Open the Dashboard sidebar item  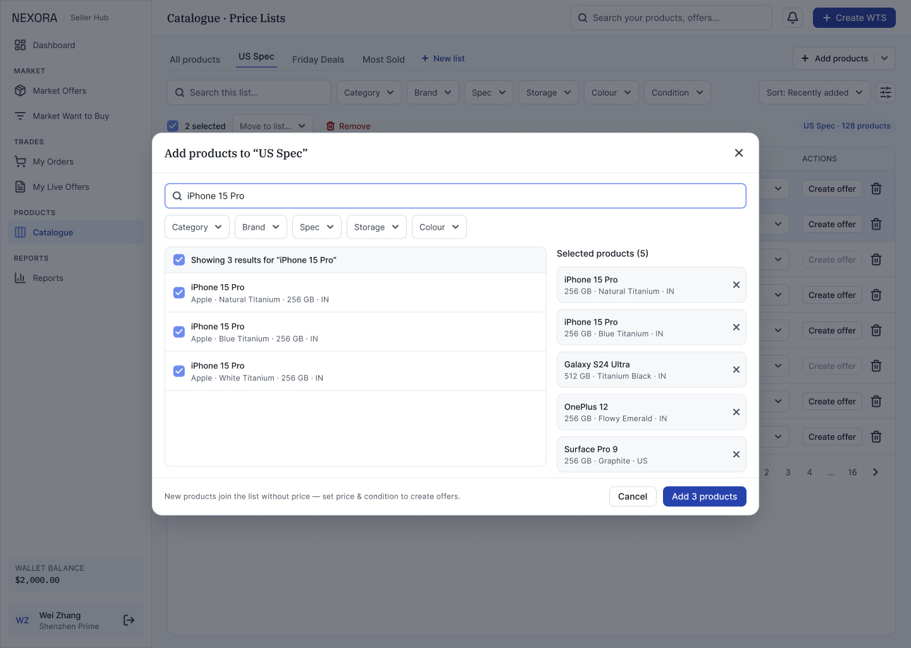click(76, 45)
